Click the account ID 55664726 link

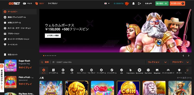pos(118,3)
